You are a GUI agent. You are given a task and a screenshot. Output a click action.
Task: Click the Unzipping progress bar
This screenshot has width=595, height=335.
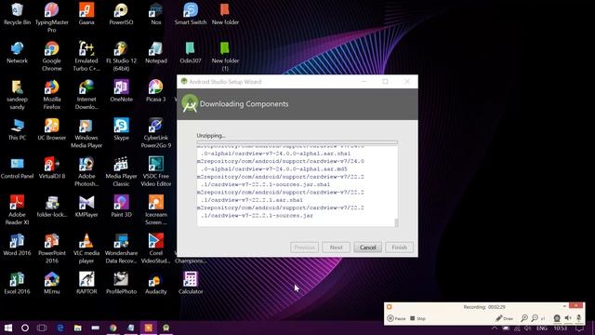297,142
